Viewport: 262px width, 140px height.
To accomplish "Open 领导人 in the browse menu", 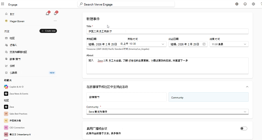I will (x=13, y=45).
